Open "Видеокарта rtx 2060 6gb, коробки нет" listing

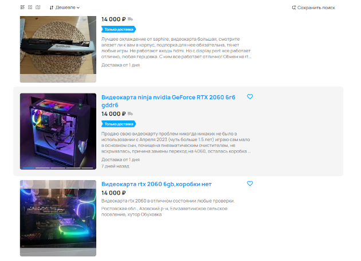(156, 184)
